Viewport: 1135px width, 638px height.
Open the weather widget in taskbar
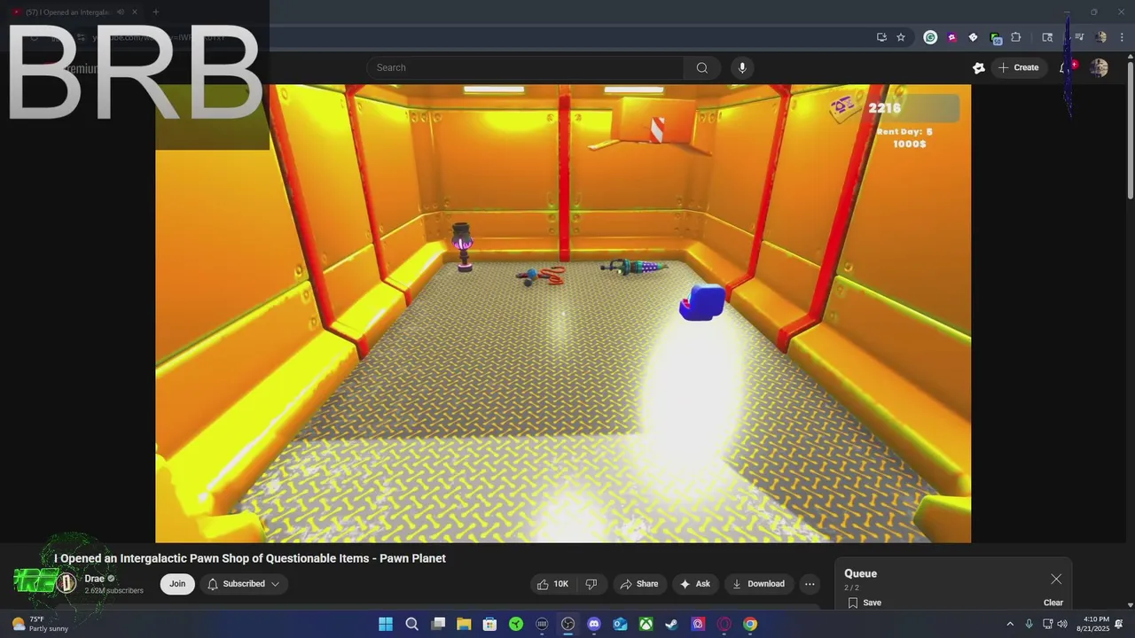pos(40,624)
